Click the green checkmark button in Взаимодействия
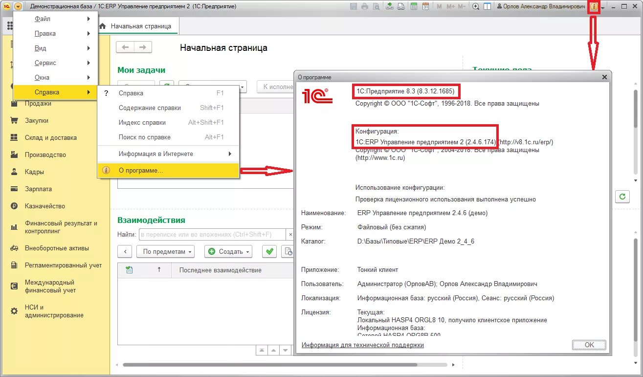The width and height of the screenshot is (643, 377). click(269, 251)
